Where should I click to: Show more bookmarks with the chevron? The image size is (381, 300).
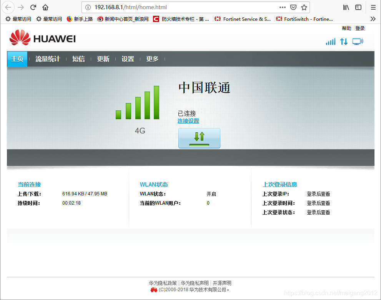(373, 19)
